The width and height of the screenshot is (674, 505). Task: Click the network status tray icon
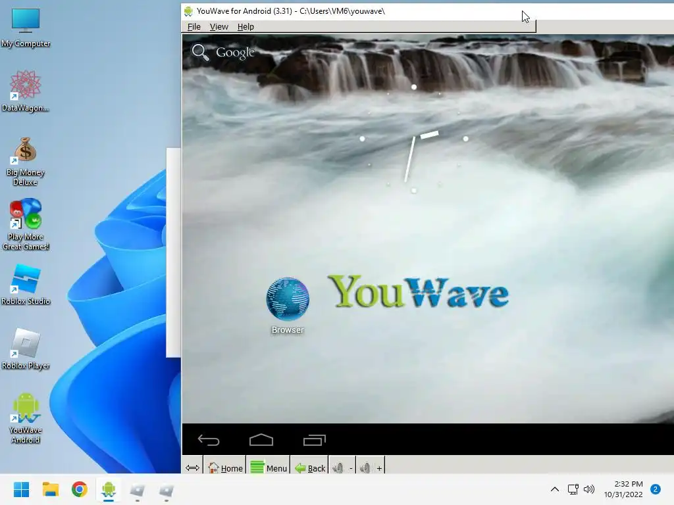pos(573,489)
